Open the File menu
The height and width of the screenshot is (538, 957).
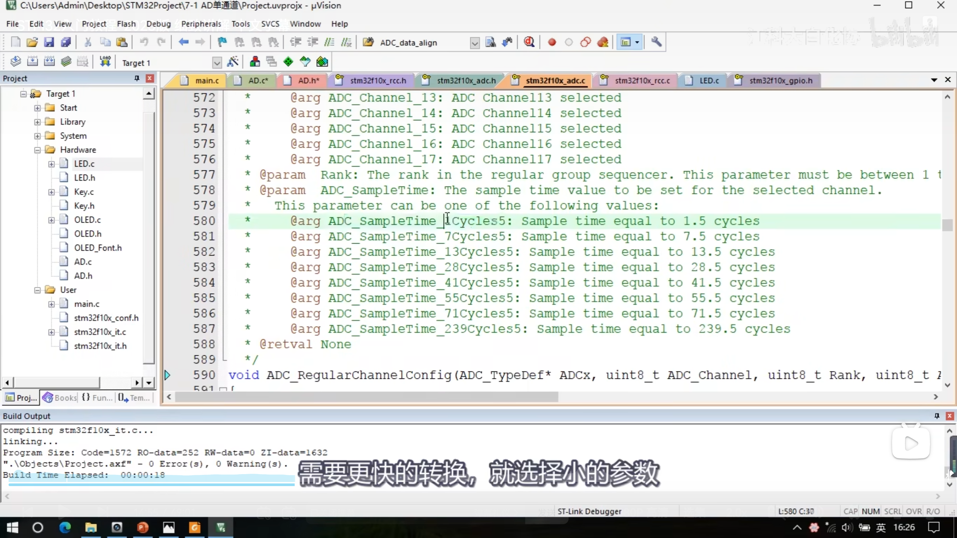[x=12, y=24]
